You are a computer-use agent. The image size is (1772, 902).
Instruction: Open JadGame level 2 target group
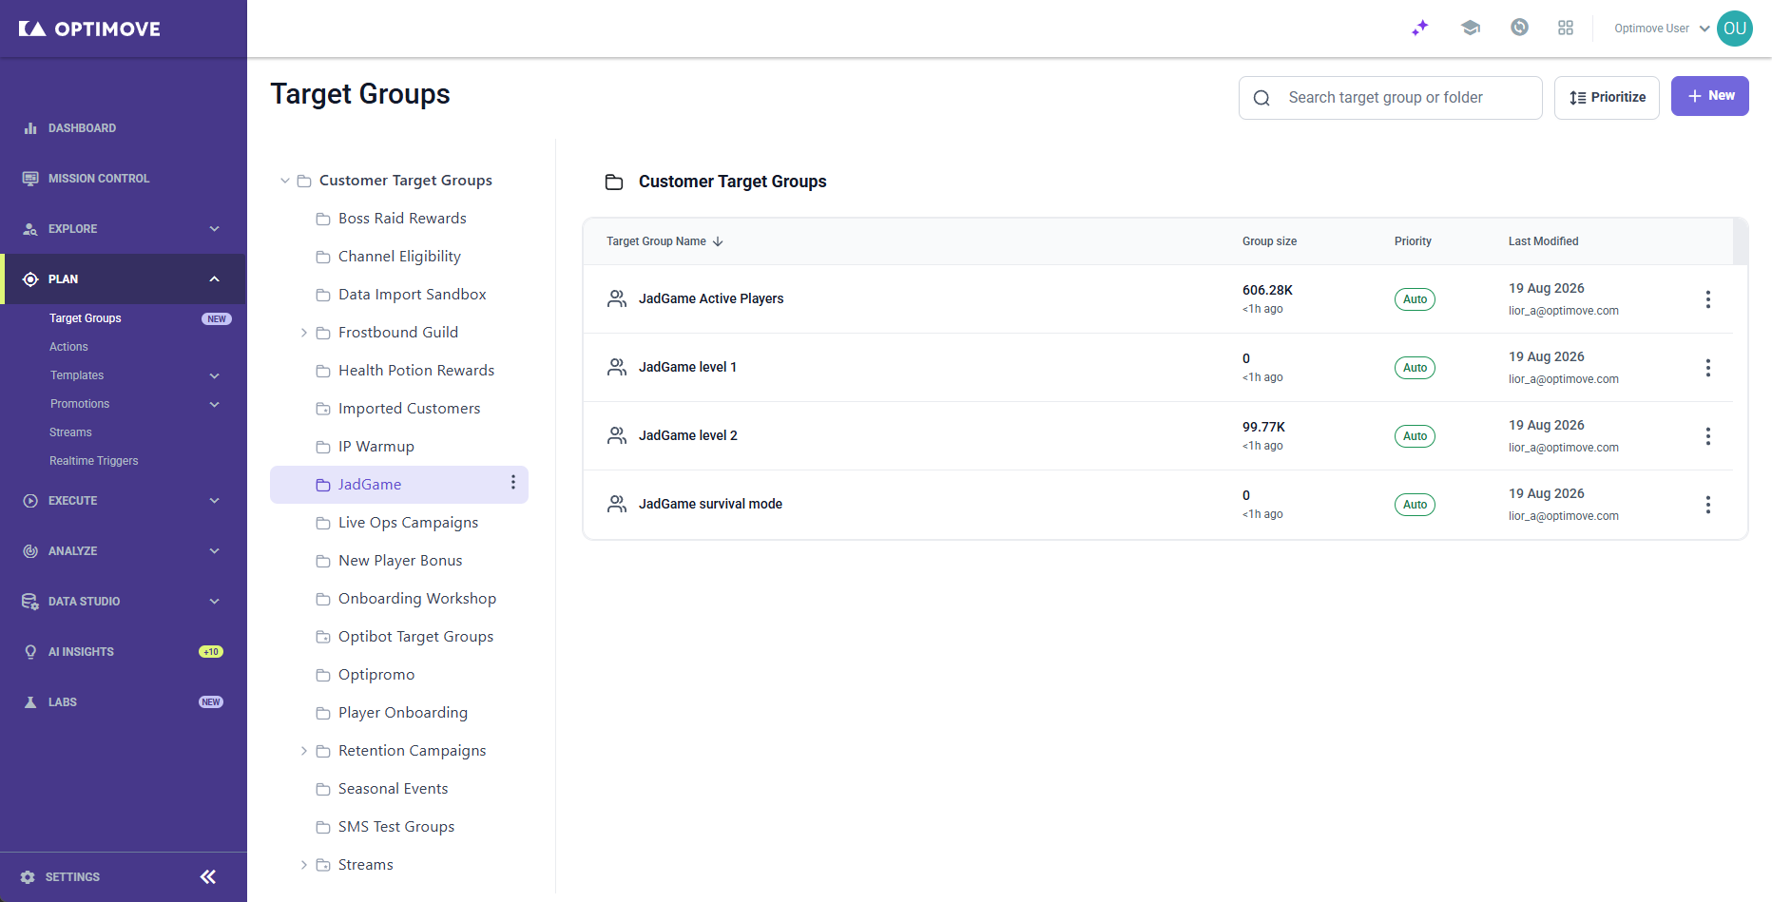click(x=688, y=435)
